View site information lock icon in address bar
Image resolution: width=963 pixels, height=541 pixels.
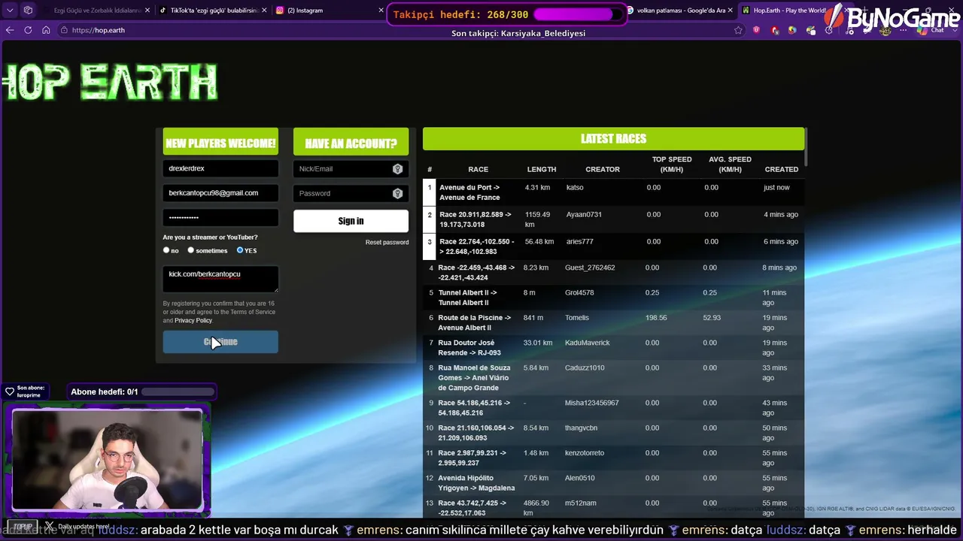64,30
